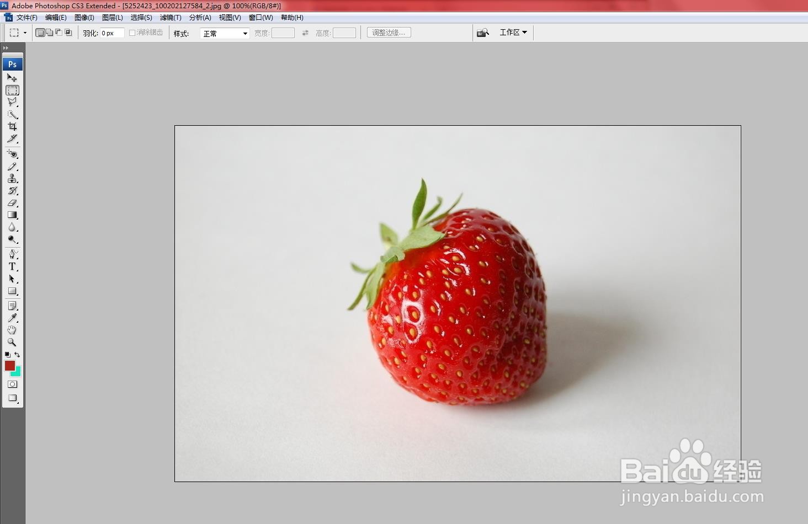The image size is (808, 524).
Task: Swap foreground and background colors
Action: pyautogui.click(x=17, y=355)
